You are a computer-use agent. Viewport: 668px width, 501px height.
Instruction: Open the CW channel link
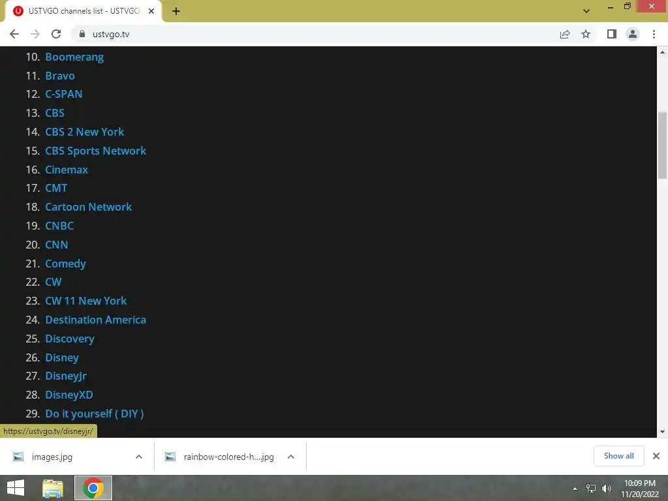[53, 282]
